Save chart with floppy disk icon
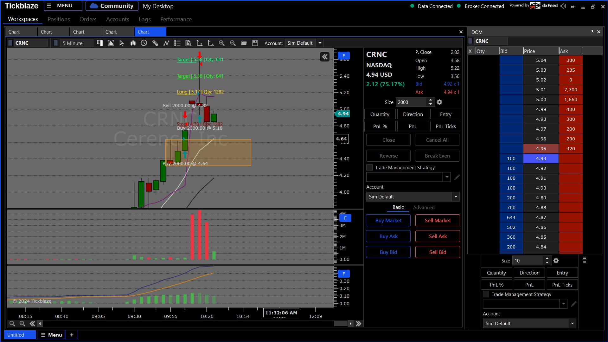Screen dimensions: 608x342 pos(255,43)
